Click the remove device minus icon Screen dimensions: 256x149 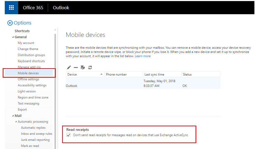click(x=76, y=68)
